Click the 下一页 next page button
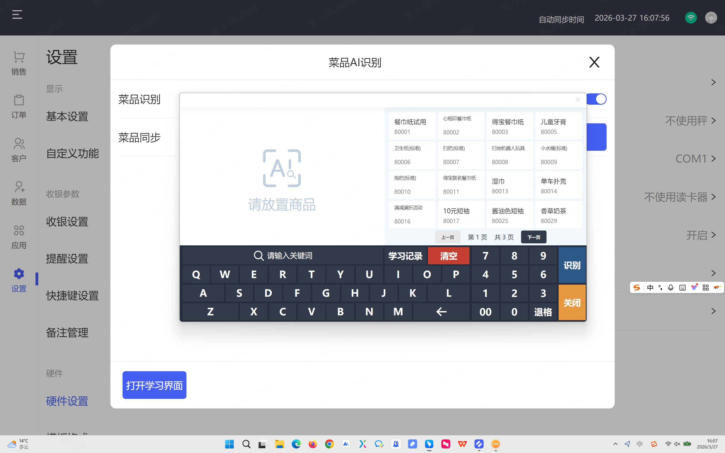 coord(534,237)
